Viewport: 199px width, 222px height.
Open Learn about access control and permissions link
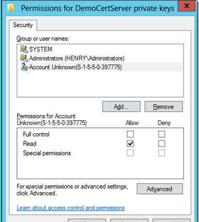[71, 208]
